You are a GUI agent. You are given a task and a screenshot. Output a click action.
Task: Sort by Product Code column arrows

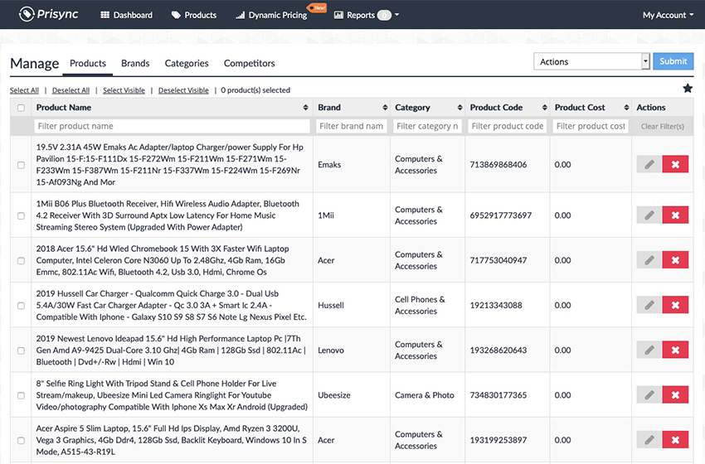(x=544, y=108)
